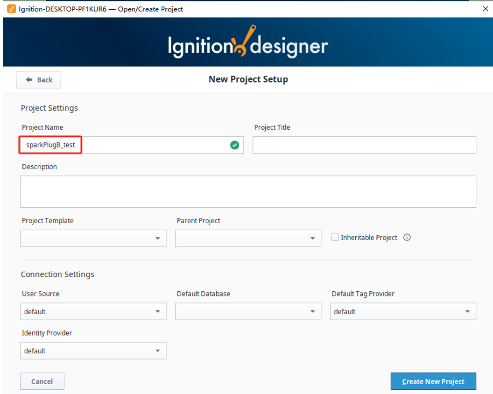Close the Open/Create Project window
The height and width of the screenshot is (394, 493).
tap(485, 9)
